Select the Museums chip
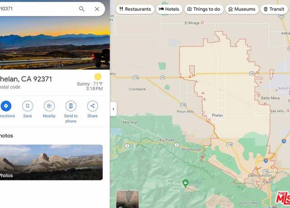This screenshot has width=290, height=208. tap(242, 9)
